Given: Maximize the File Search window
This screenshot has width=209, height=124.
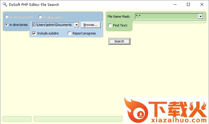Looking at the screenshot, I should pyautogui.click(x=188, y=4).
